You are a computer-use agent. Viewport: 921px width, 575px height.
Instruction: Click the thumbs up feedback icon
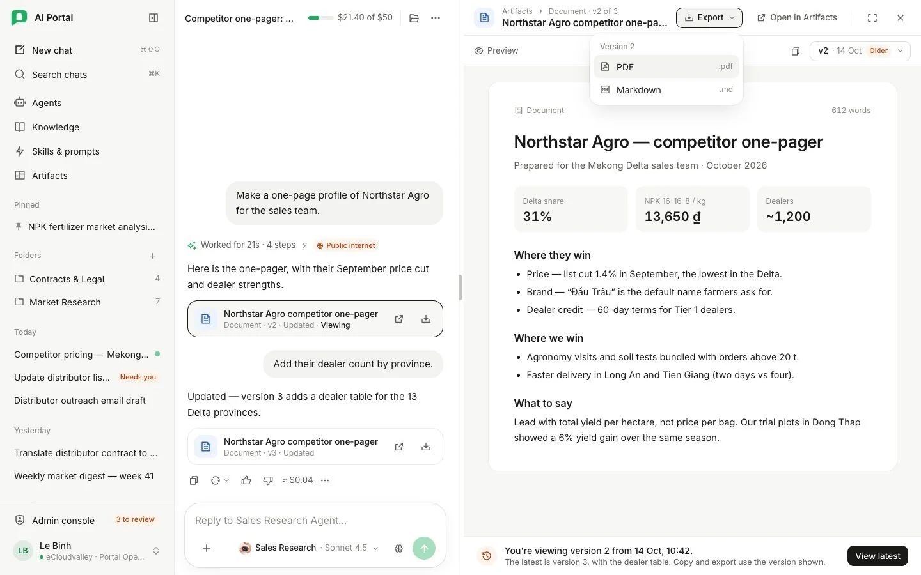pos(246,480)
